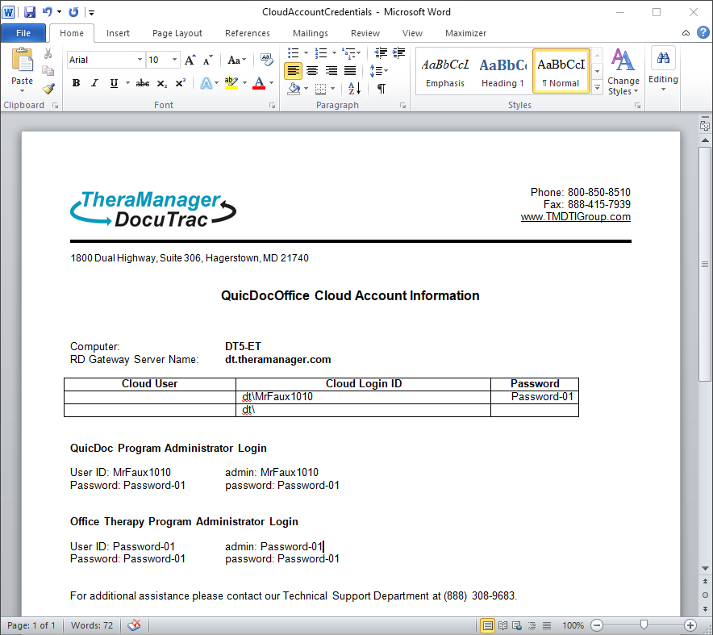Toggle Align Text Right
Viewport: 713px width, 635px height.
[331, 70]
